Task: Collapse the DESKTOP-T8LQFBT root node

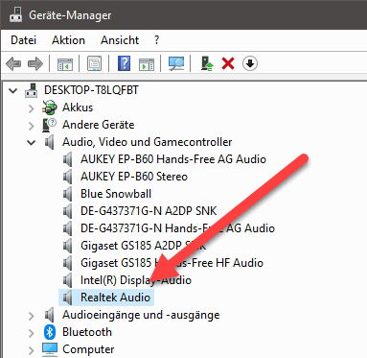Action: pos(13,91)
